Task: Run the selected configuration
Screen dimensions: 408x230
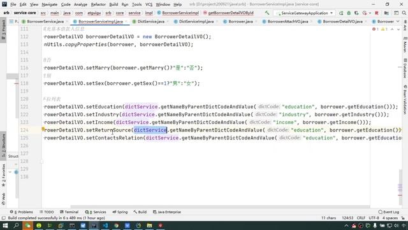Action: (341, 13)
